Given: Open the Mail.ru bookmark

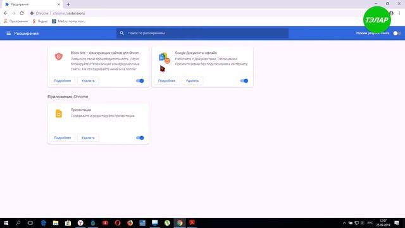Looking at the screenshot, I should [69, 21].
